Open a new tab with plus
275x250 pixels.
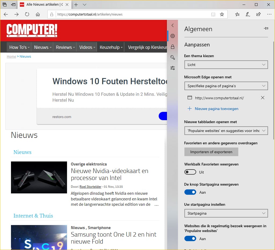pos(76,5)
